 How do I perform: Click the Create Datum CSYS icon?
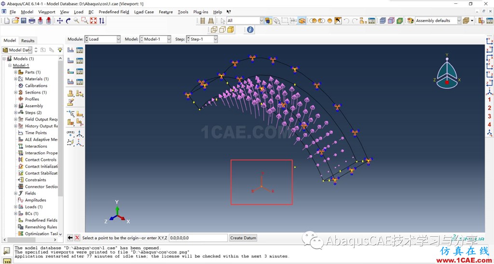[80, 134]
